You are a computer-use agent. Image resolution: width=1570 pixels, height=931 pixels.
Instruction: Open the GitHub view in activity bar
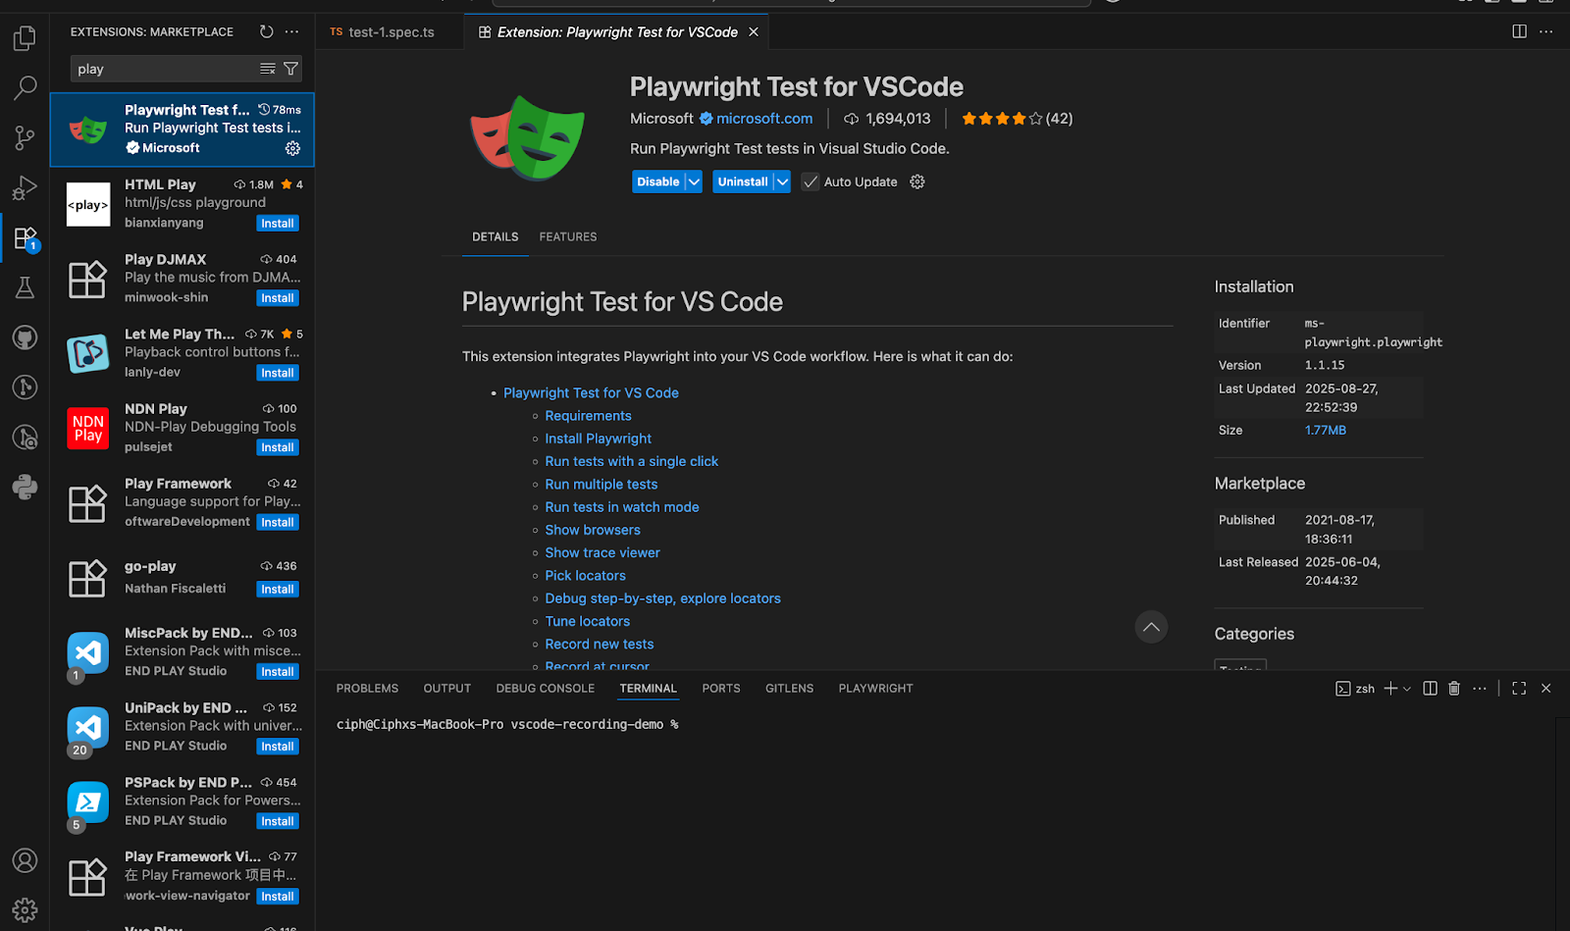(25, 337)
